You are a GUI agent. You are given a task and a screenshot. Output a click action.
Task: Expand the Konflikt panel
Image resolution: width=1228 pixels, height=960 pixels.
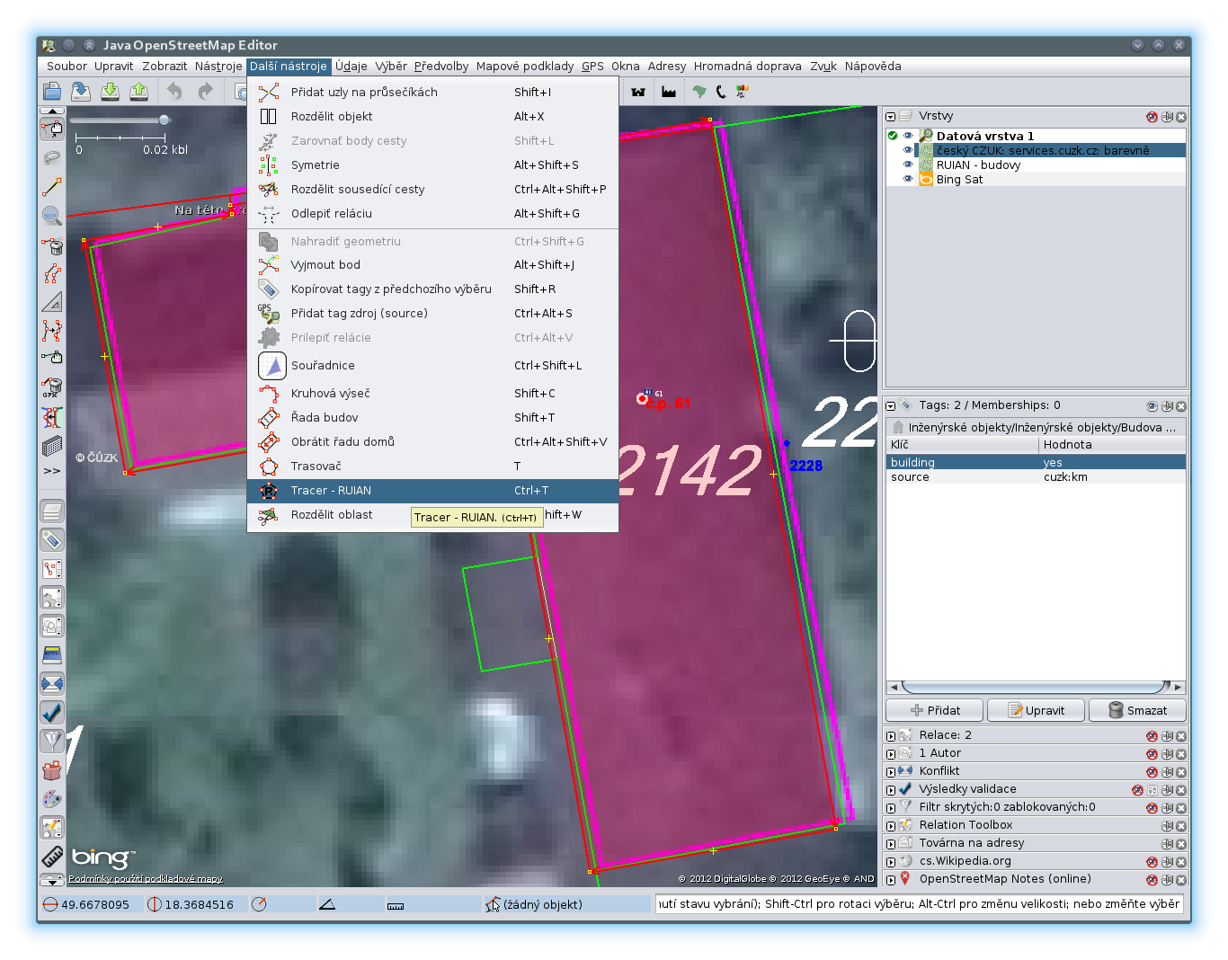890,771
